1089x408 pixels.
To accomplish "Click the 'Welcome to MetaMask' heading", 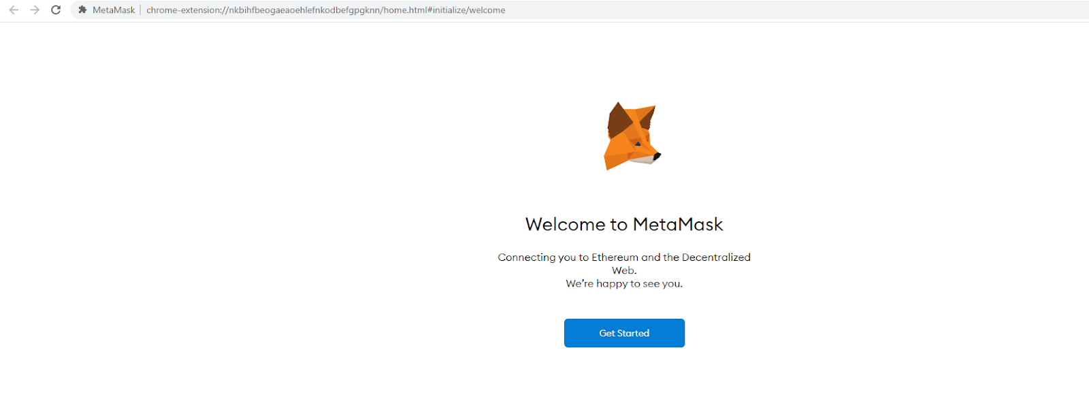I will pos(624,224).
